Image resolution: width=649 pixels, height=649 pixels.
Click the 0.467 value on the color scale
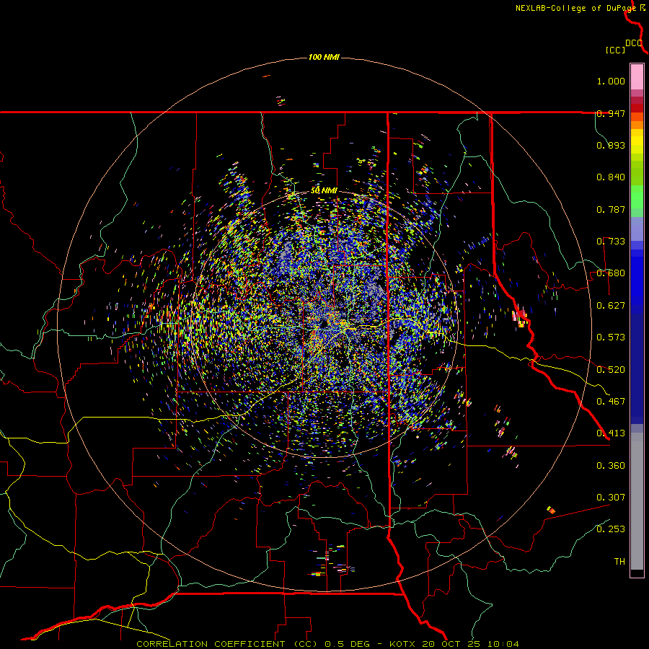click(611, 402)
